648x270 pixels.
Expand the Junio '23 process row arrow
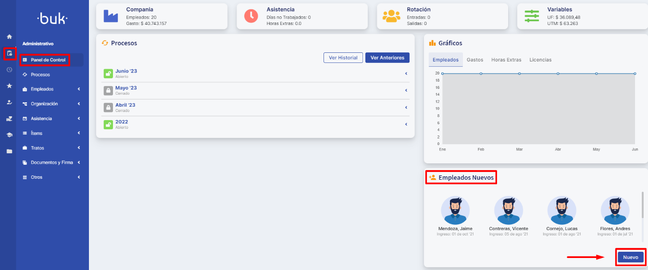[x=406, y=74]
